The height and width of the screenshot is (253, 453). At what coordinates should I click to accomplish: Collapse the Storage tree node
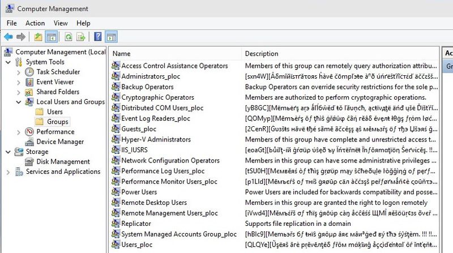point(7,152)
